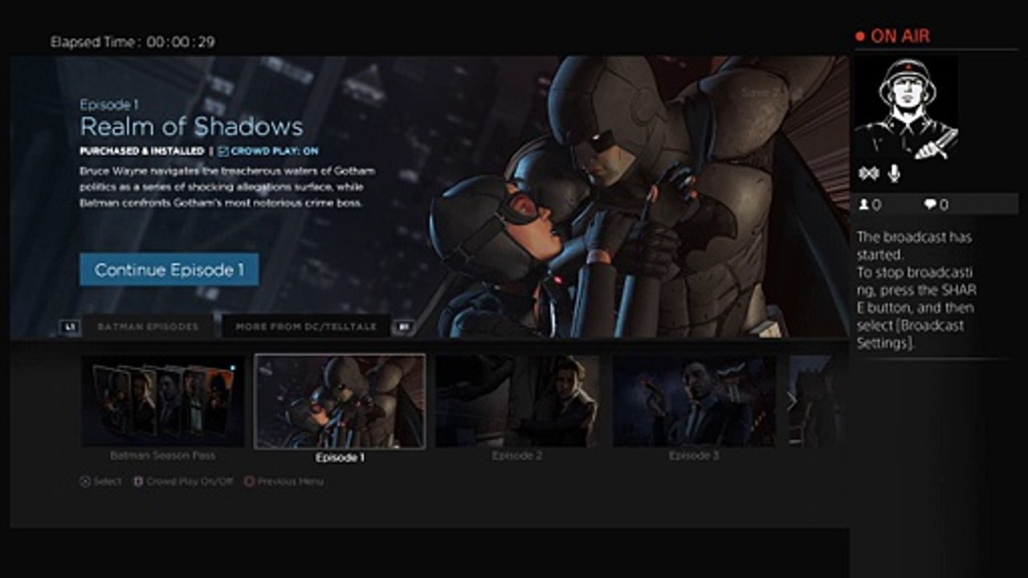This screenshot has height=578, width=1028.
Task: Click the Crowd Play On/Off hint label
Action: pos(190,482)
